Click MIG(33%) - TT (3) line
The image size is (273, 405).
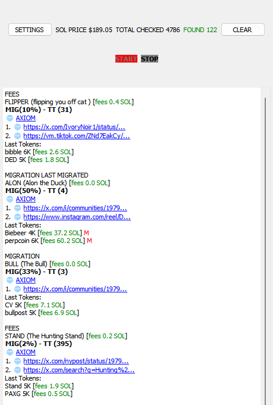point(36,272)
